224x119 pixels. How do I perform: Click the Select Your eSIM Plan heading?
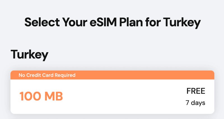coord(112,22)
